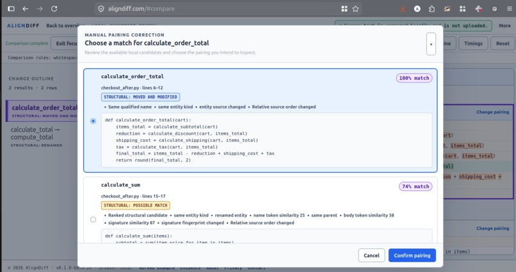Screen dimensions: 516x272
Task: Click the calculate_order_total code preview block
Action: (x=266, y=140)
